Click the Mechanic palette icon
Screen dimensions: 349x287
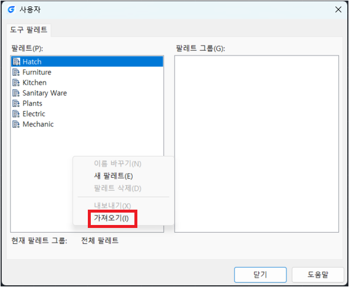pos(17,124)
